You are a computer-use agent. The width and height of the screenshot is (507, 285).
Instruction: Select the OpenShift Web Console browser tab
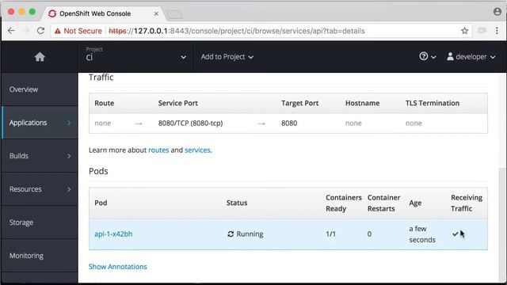pos(103,13)
